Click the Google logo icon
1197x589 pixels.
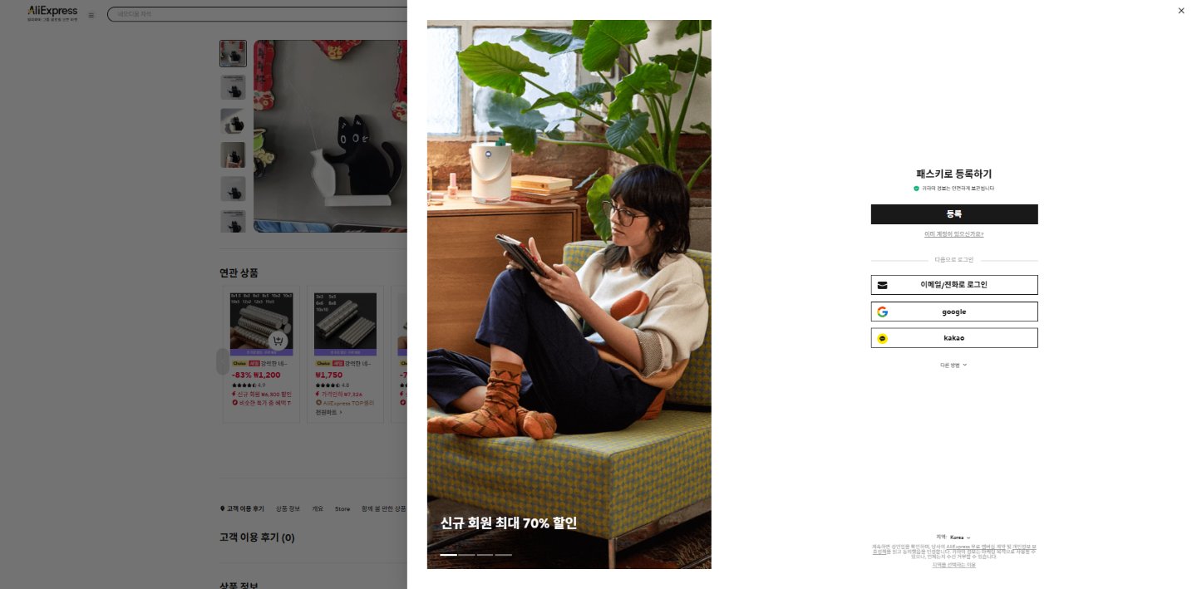point(883,312)
